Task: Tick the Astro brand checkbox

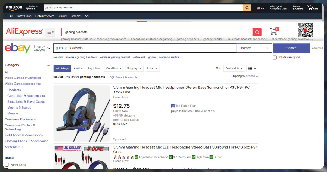Action: point(7,165)
